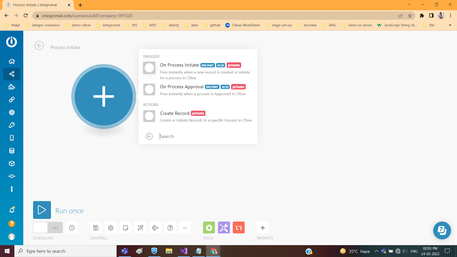The image size is (457, 257).
Task: Select the Create Record action
Action: pos(198,117)
